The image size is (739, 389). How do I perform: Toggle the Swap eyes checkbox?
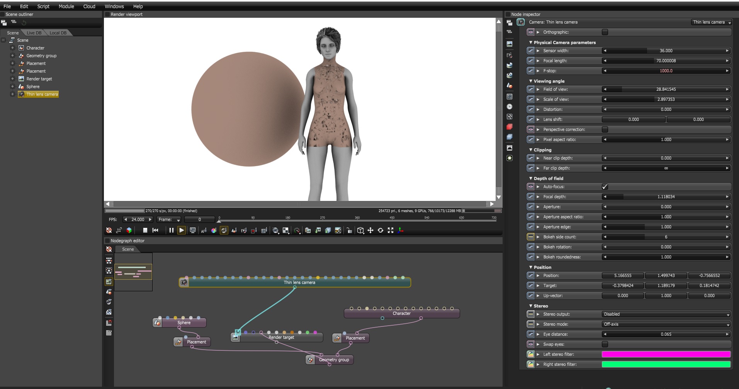pos(605,344)
